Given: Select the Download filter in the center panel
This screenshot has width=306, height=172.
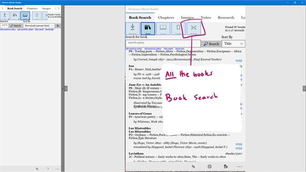Looking at the screenshot, I should (x=133, y=29).
